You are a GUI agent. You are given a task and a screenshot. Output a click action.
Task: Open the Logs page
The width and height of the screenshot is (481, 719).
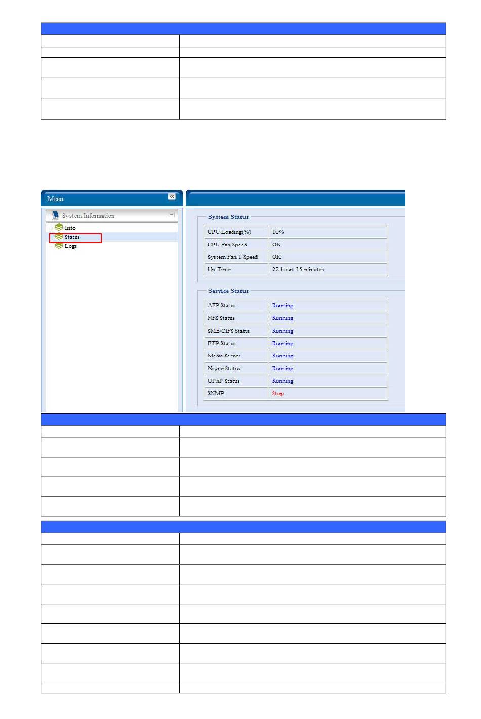pos(71,246)
